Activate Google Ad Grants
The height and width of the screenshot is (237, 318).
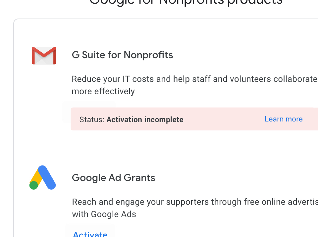click(90, 234)
